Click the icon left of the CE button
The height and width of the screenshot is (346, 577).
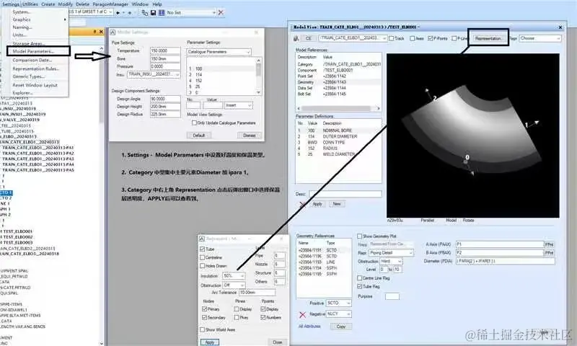point(296,38)
